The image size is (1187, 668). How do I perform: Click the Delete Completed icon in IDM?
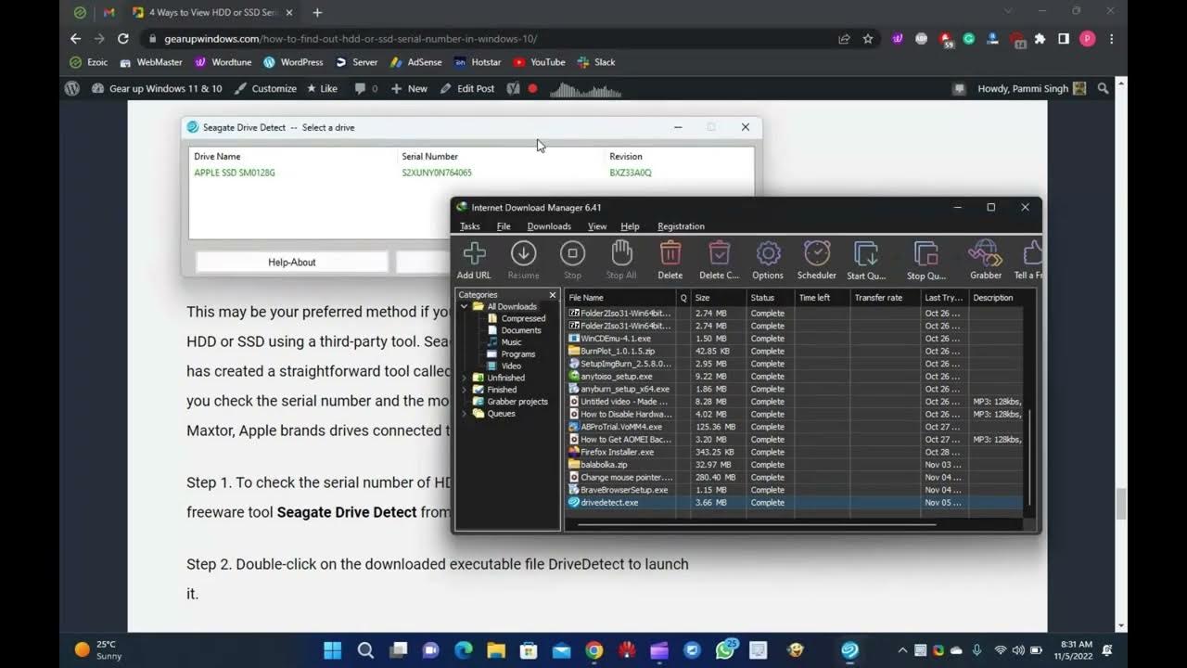point(719,253)
